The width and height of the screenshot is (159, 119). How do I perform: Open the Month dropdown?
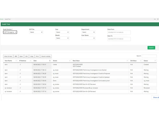(62, 38)
